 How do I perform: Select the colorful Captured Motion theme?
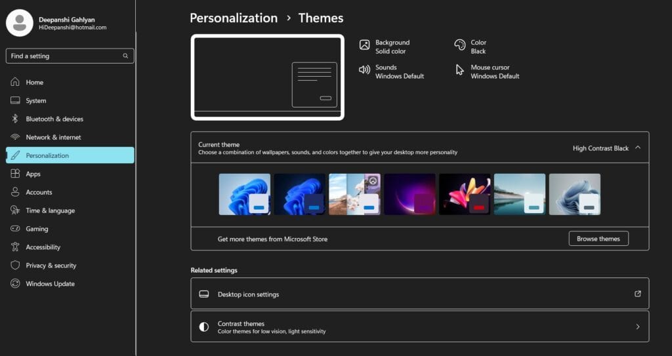coord(465,194)
